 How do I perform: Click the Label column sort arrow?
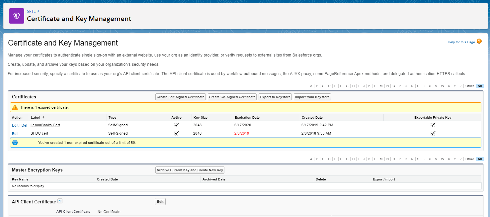click(x=43, y=117)
